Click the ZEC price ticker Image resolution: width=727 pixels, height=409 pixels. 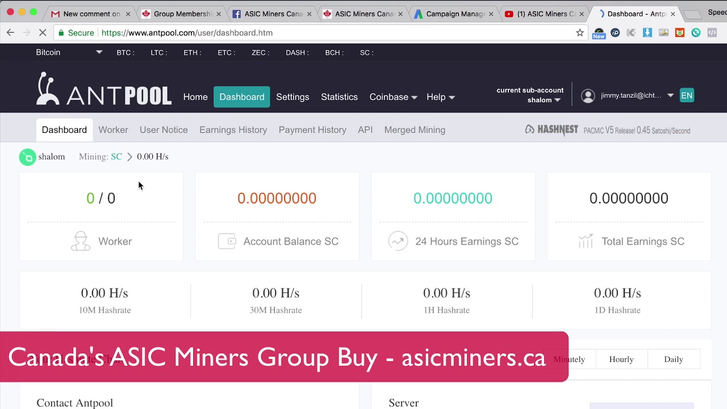click(261, 52)
